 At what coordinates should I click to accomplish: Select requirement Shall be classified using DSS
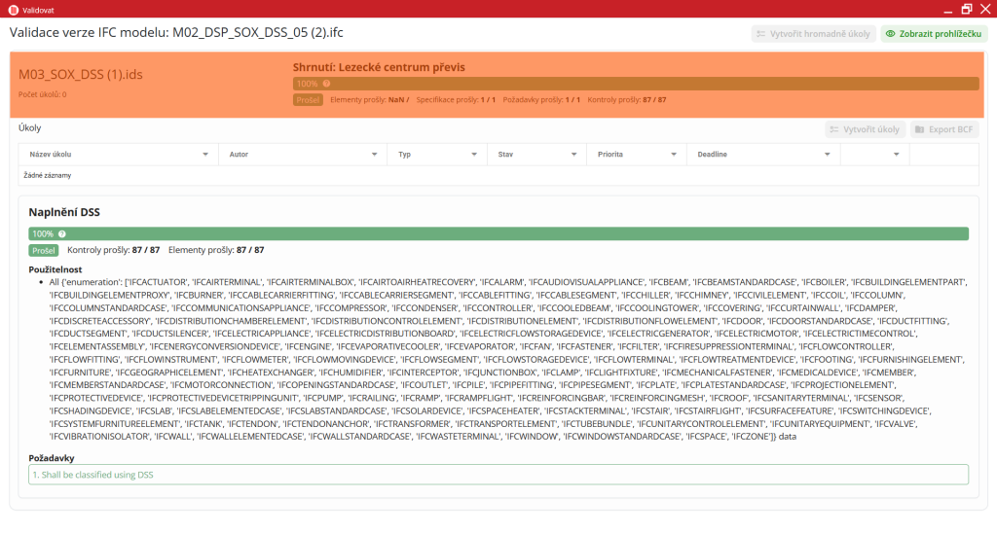point(498,475)
